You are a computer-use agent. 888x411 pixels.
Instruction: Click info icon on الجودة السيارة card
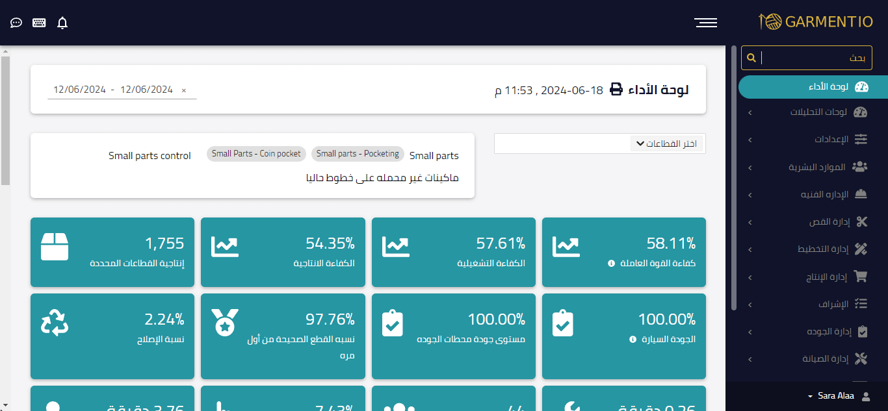[x=633, y=340]
